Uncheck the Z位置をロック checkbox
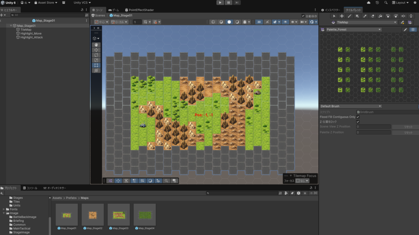Viewport: 419px width, 235px height. pos(358,122)
